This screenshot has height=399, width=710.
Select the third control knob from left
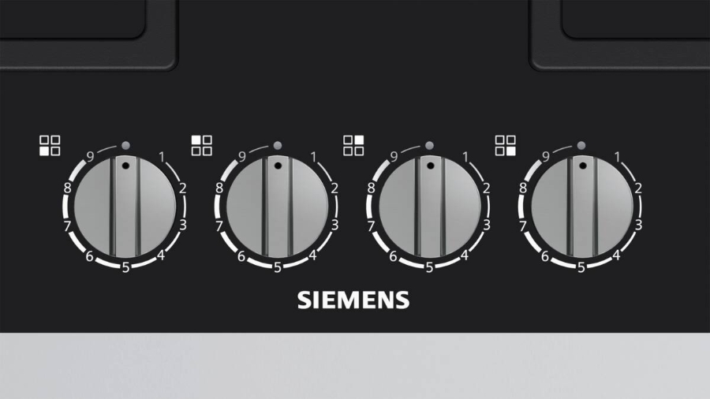(429, 207)
